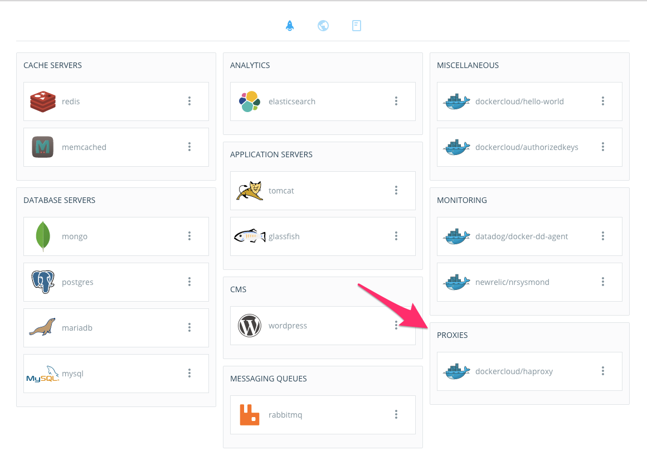
Task: Pick the elasticsearch label
Action: (x=291, y=101)
